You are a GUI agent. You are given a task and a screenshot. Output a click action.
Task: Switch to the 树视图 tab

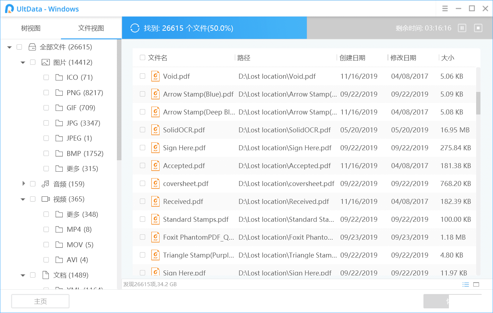pos(30,28)
